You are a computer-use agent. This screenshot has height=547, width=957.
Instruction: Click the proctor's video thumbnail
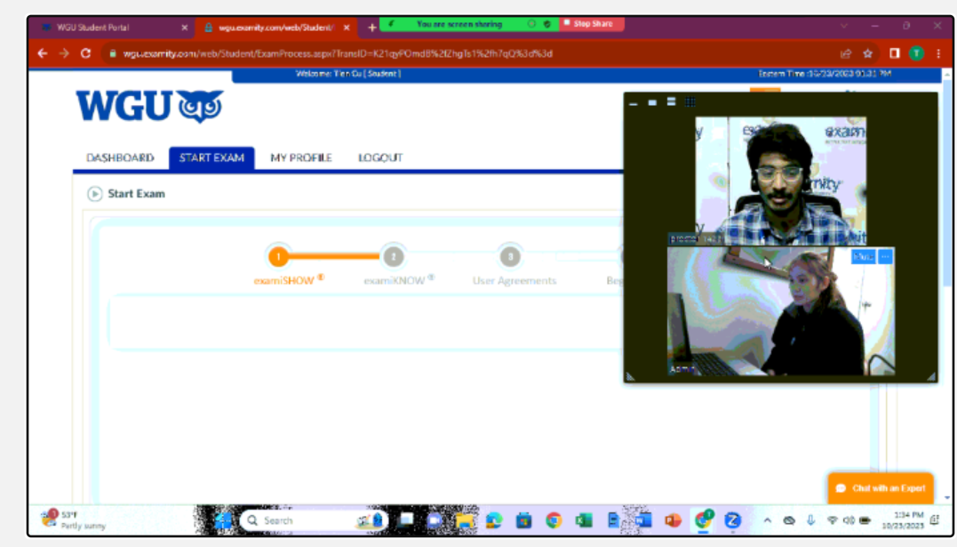(780, 181)
